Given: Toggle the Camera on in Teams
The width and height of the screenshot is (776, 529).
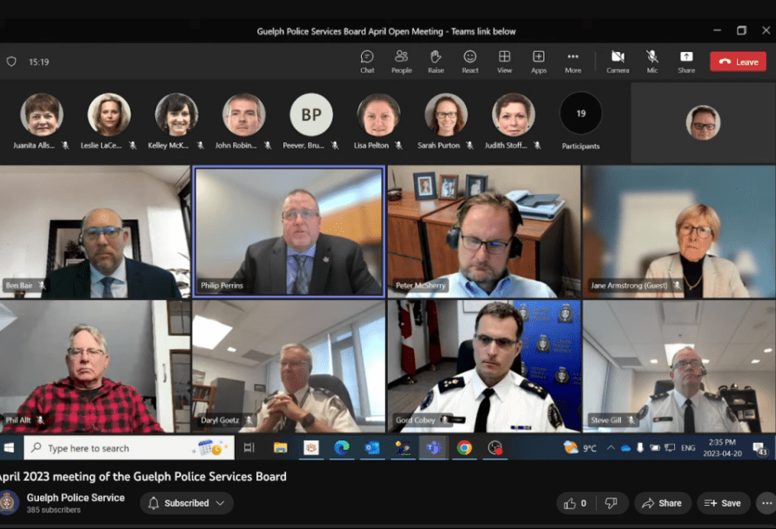Looking at the screenshot, I should pyautogui.click(x=617, y=61).
